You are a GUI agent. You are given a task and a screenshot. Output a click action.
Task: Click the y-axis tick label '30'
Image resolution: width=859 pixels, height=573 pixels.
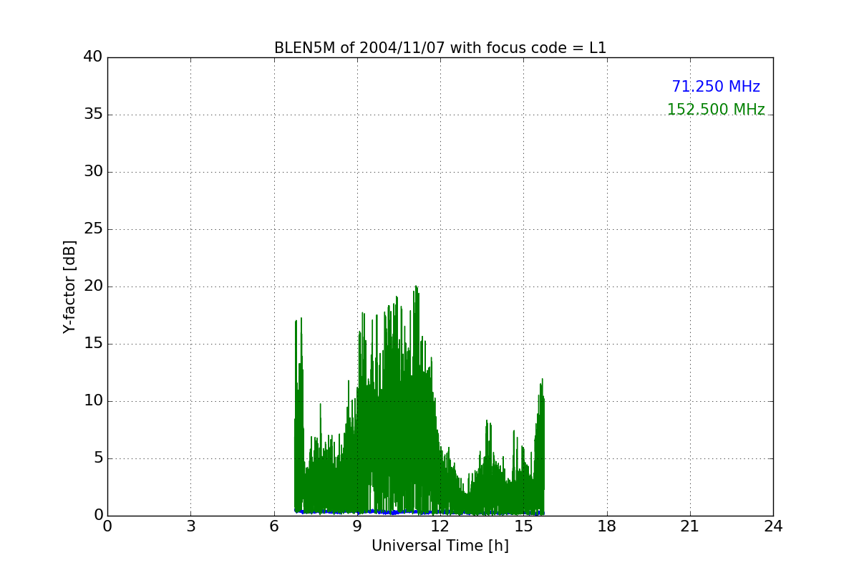click(93, 172)
